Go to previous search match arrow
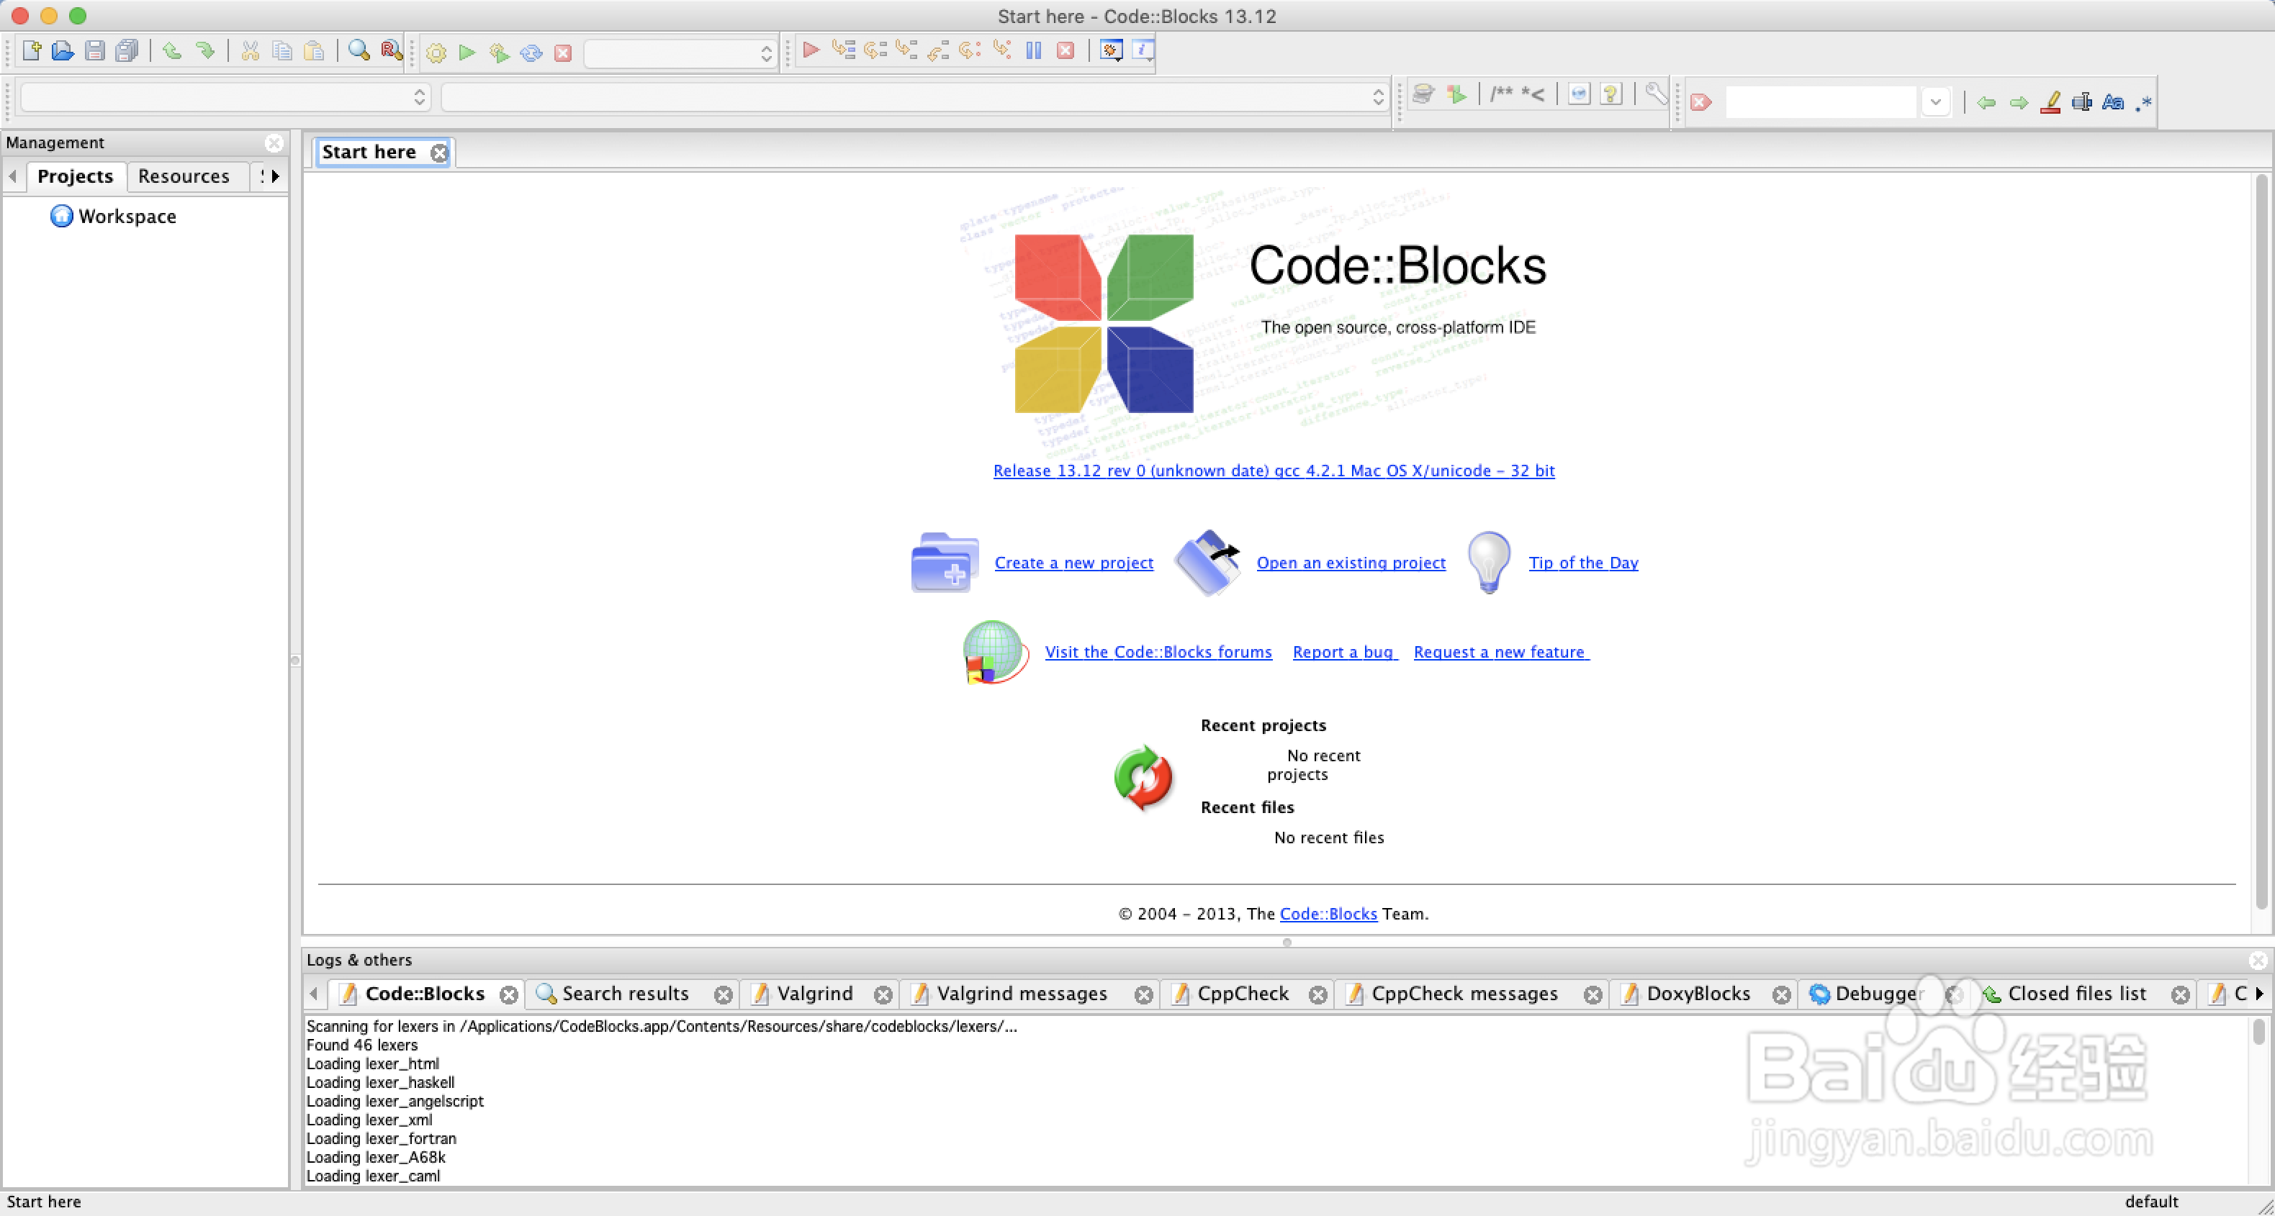Viewport: 2275px width, 1216px height. pyautogui.click(x=1986, y=102)
